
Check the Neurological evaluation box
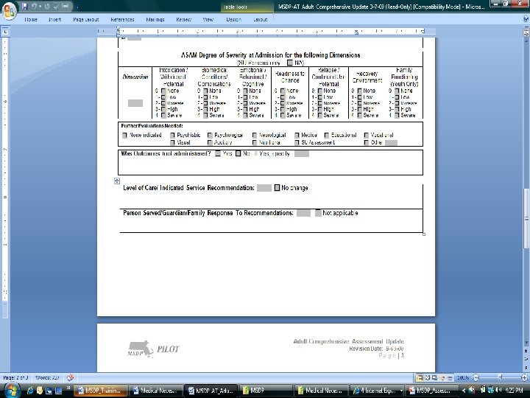pyautogui.click(x=255, y=135)
